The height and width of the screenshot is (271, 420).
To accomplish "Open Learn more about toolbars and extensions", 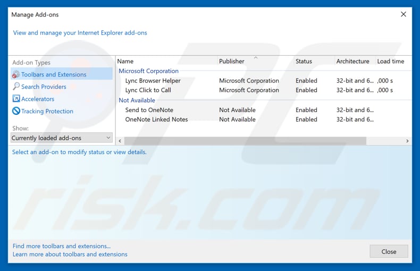I will [x=70, y=254].
